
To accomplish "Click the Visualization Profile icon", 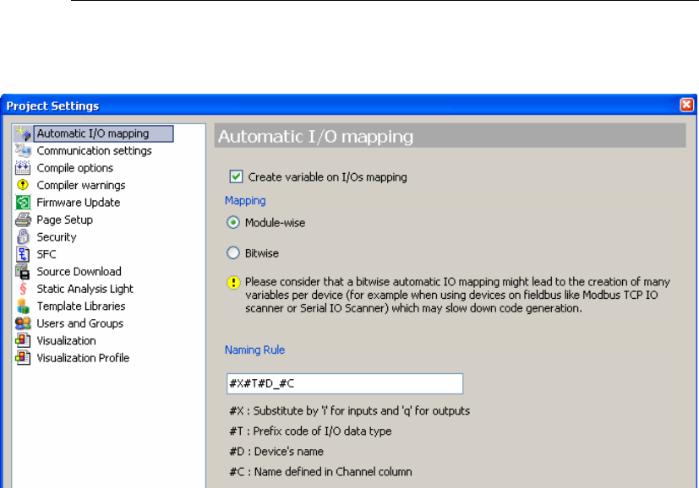I will (x=23, y=357).
